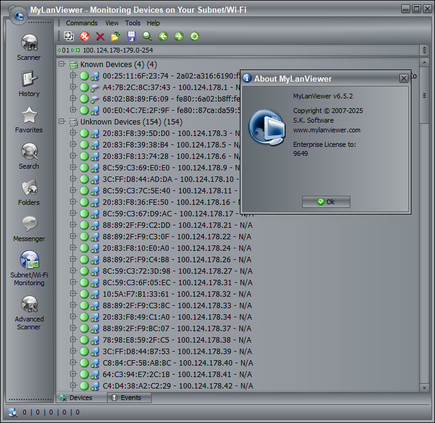Click the status bar network computer icon
Image resolution: width=435 pixels, height=423 pixels.
click(13, 412)
